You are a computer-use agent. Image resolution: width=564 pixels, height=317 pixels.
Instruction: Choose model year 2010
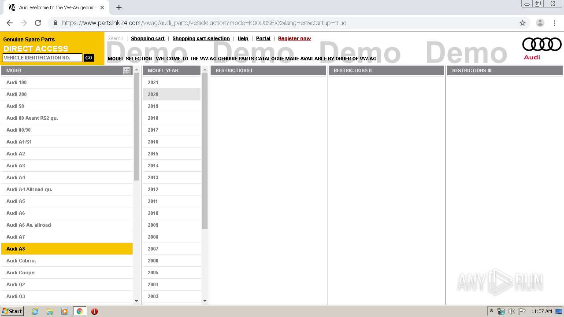tap(171, 213)
